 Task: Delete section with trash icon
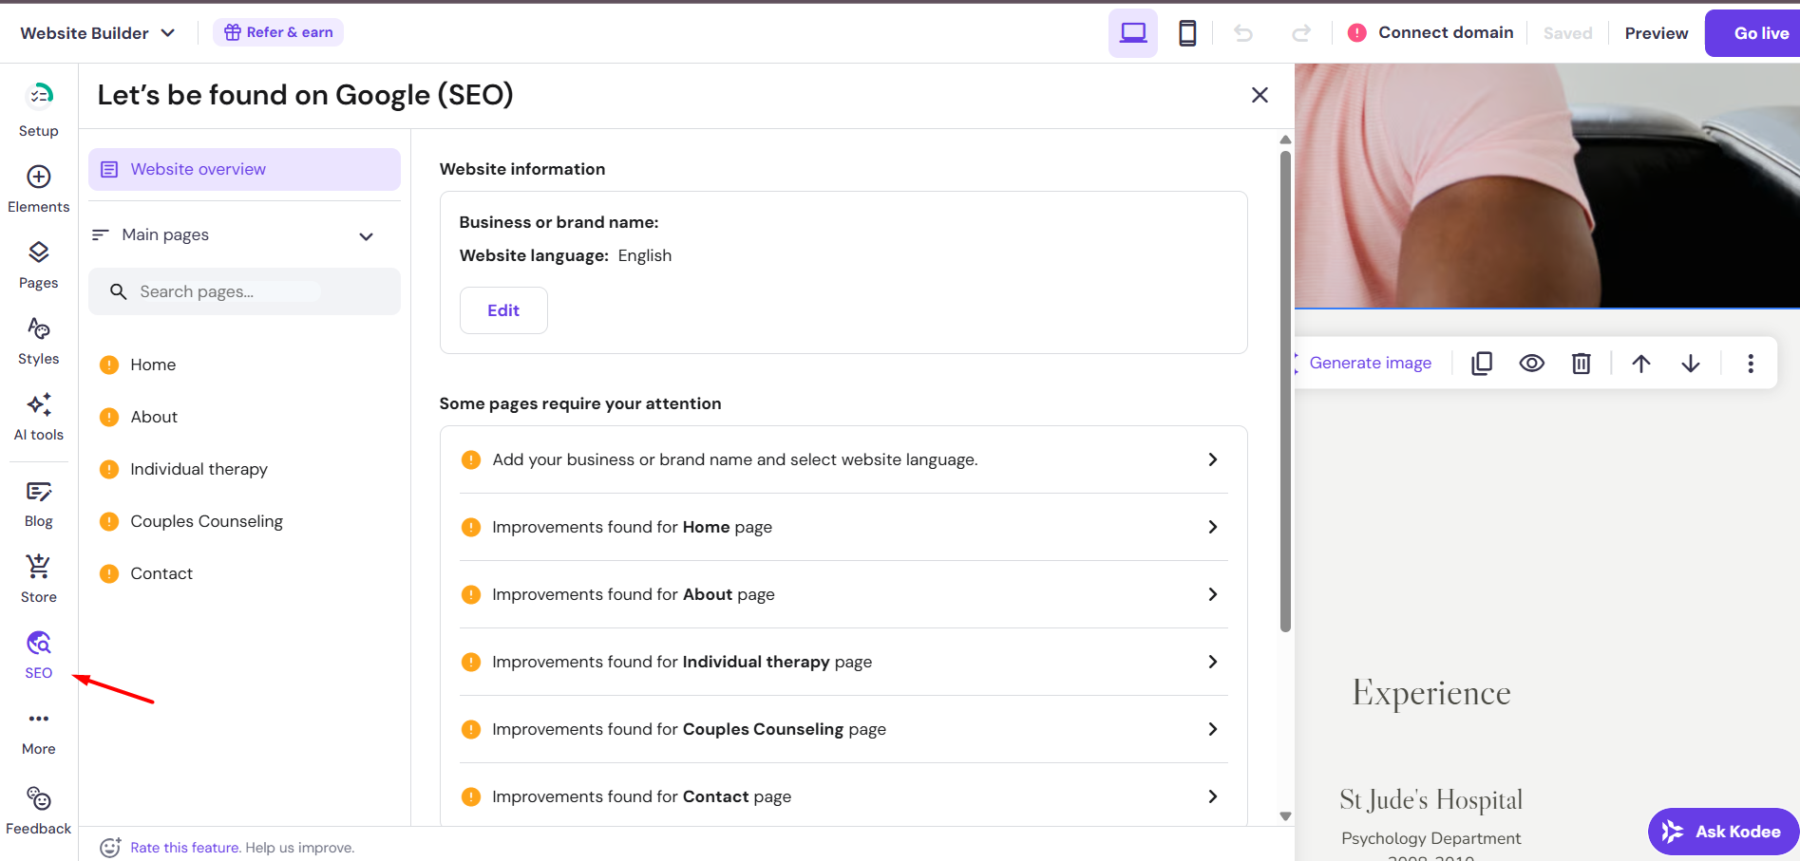tap(1581, 364)
